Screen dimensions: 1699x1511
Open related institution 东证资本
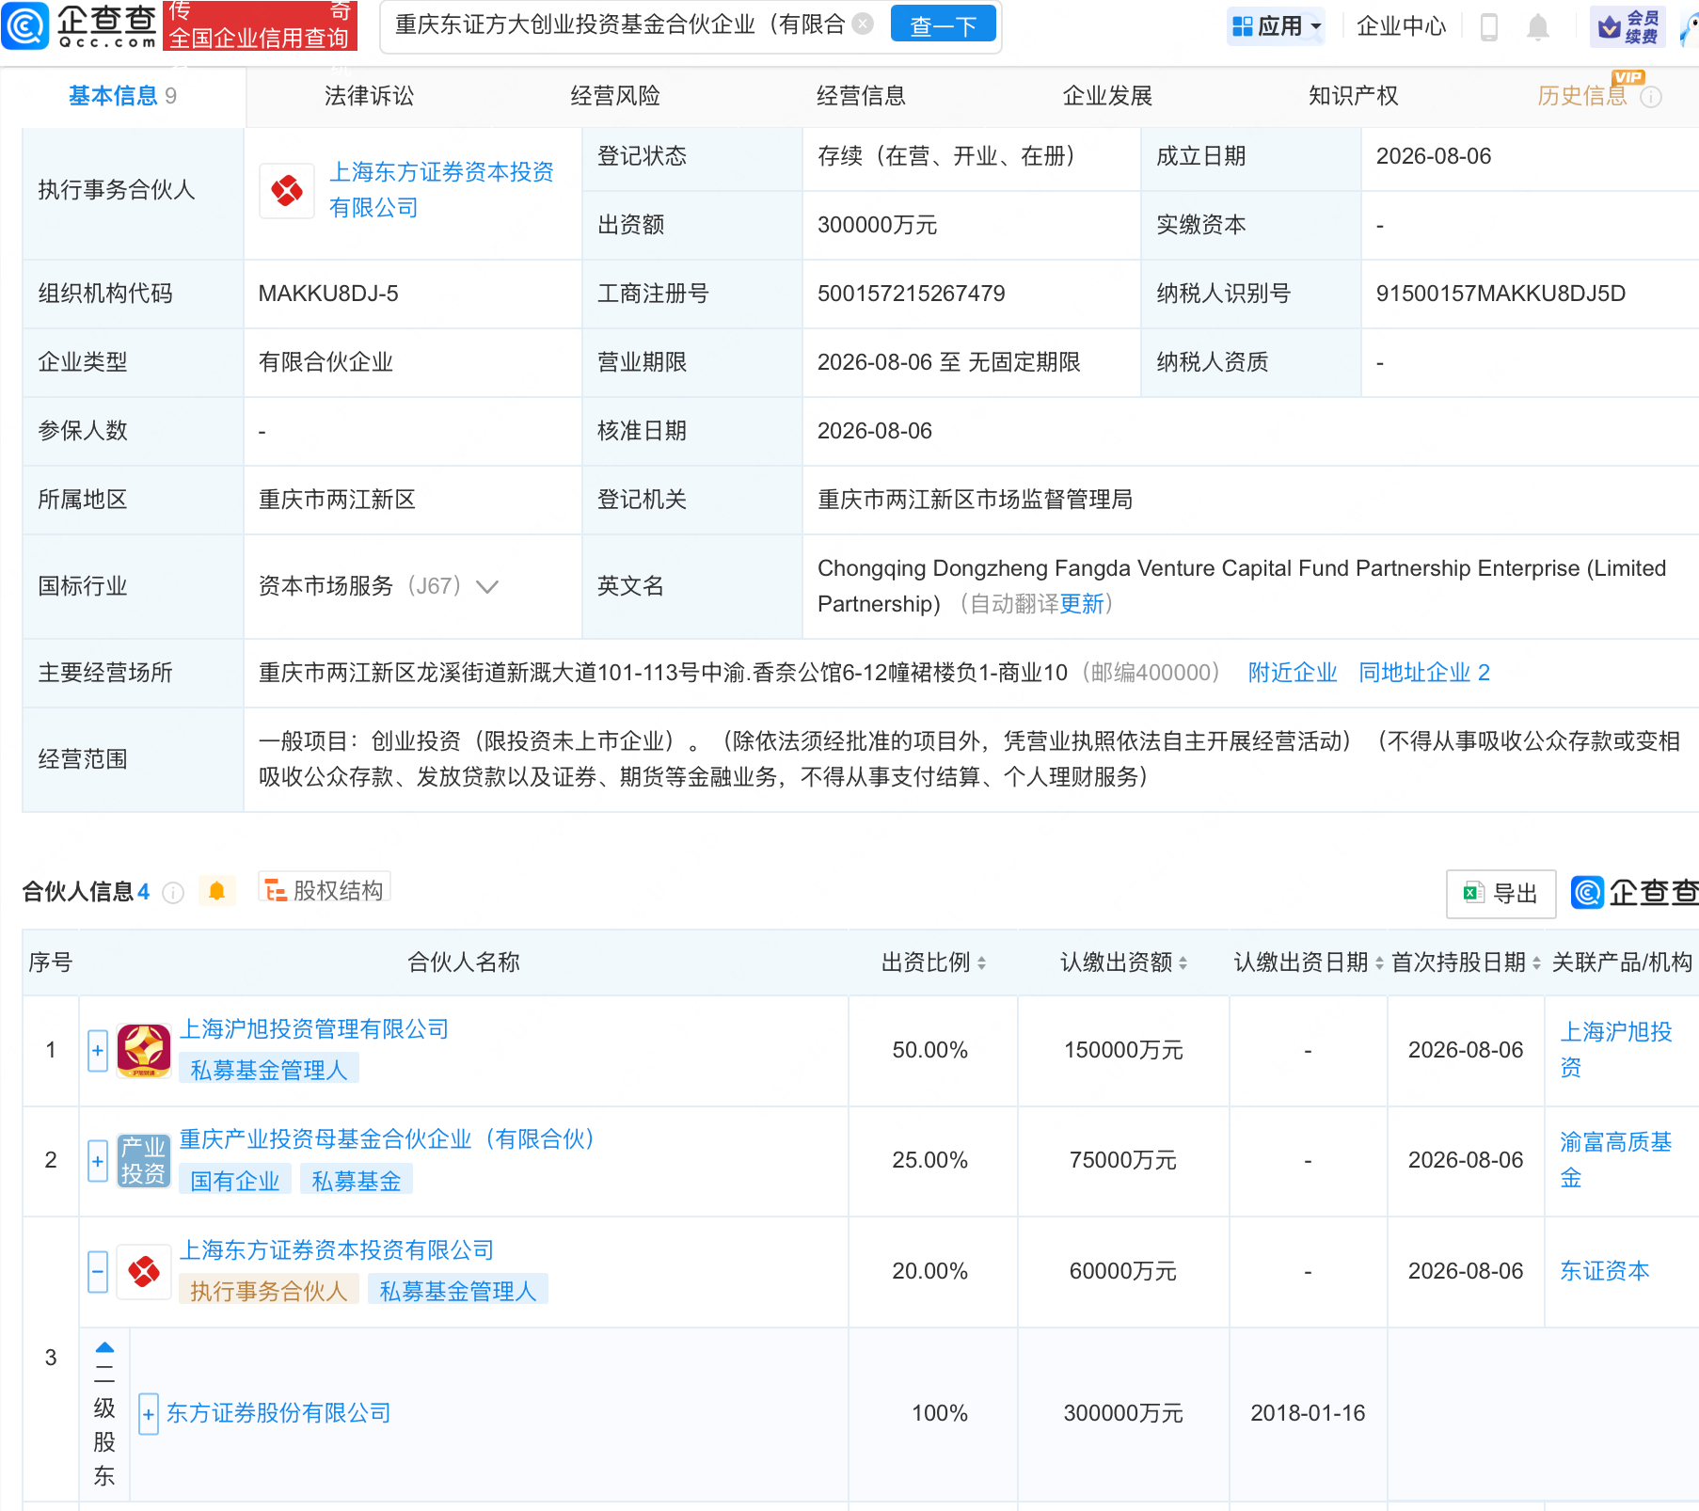tap(1605, 1271)
